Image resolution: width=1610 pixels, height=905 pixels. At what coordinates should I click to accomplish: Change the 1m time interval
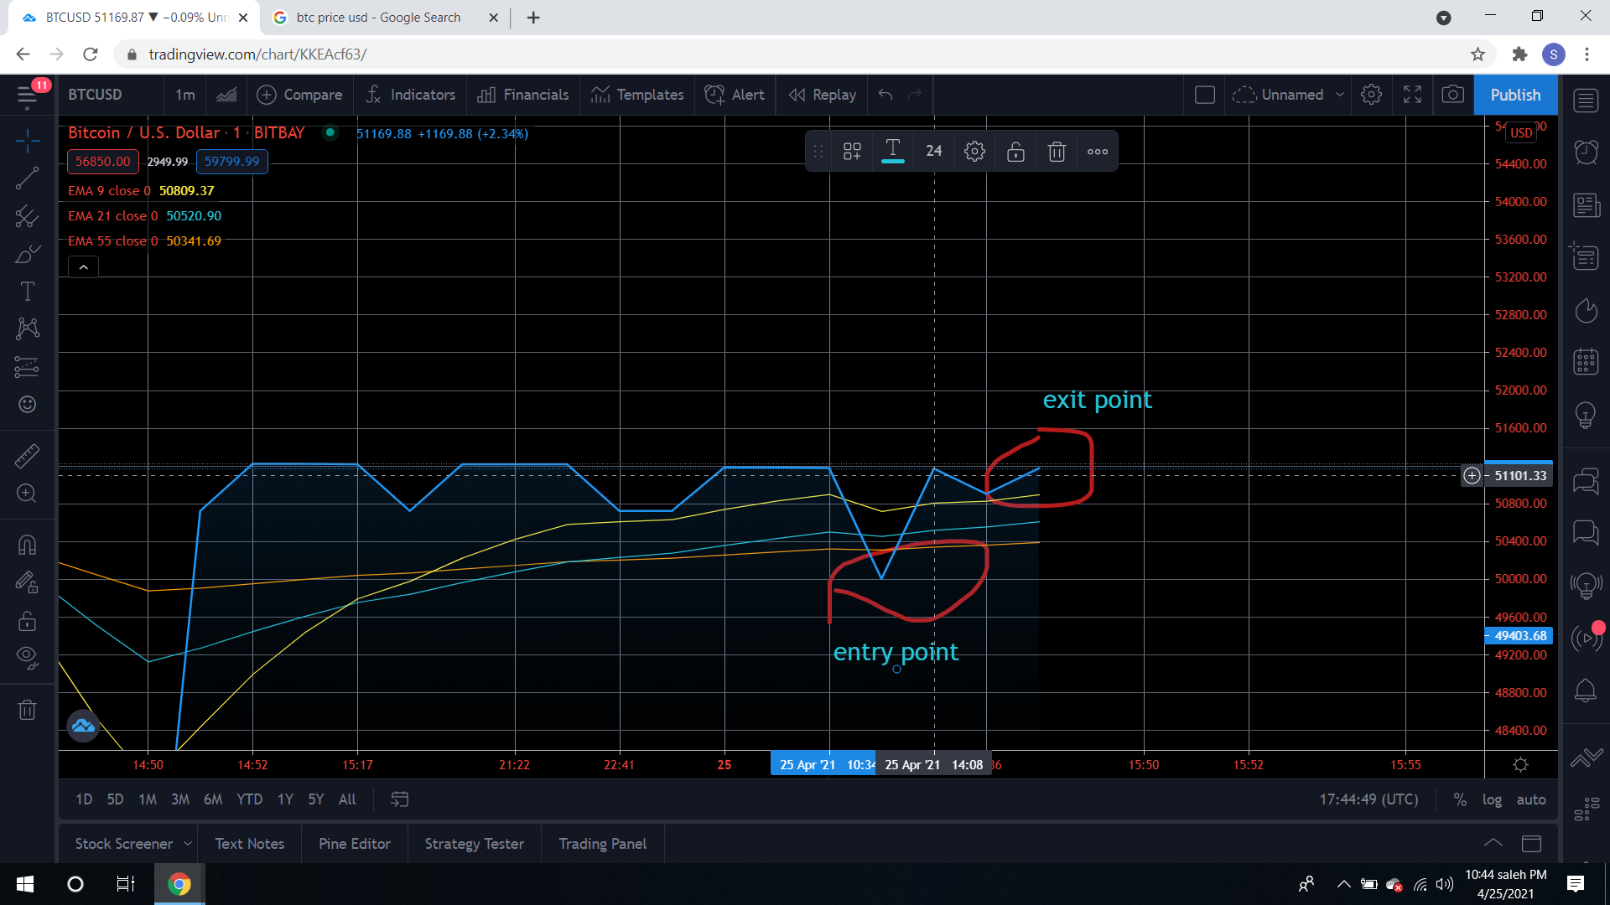pos(185,95)
